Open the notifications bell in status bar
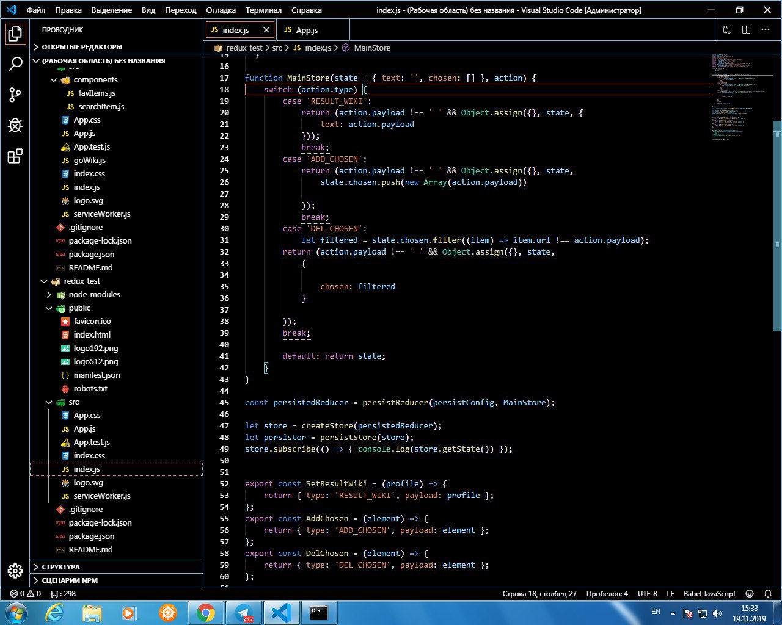The image size is (782, 625). pos(768,593)
